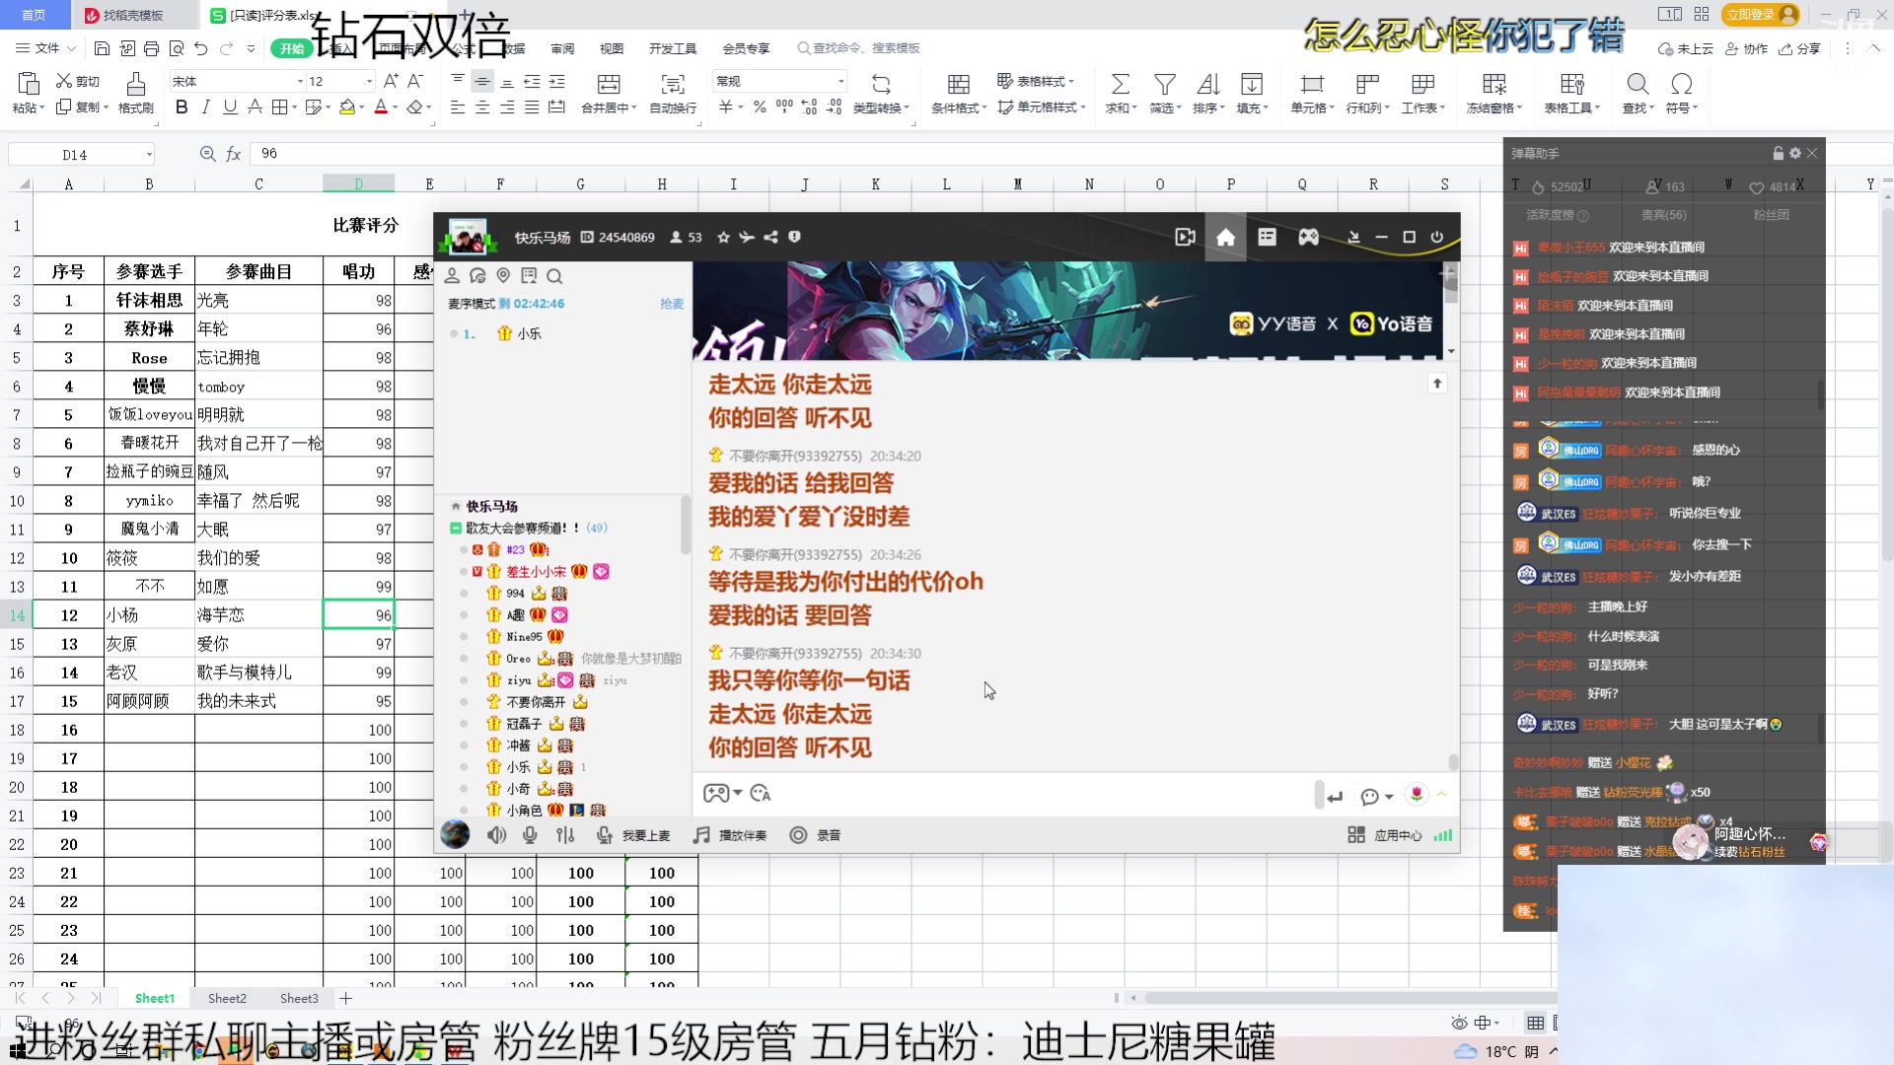Click the YY channel favorite star icon
The width and height of the screenshot is (1894, 1065).
[x=723, y=237]
